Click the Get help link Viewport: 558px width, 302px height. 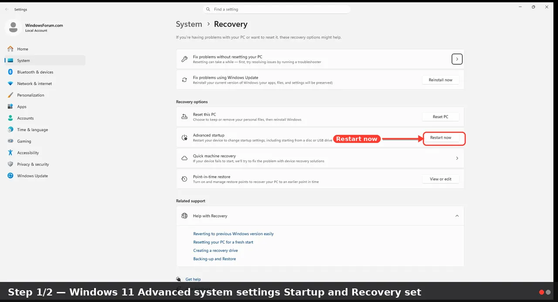(193, 279)
